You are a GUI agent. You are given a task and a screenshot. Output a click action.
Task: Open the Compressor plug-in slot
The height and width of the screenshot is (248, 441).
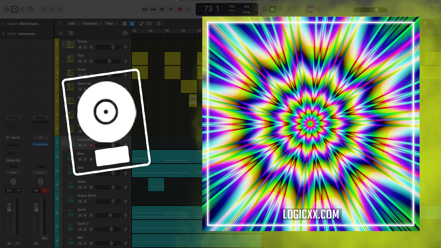coord(40,144)
